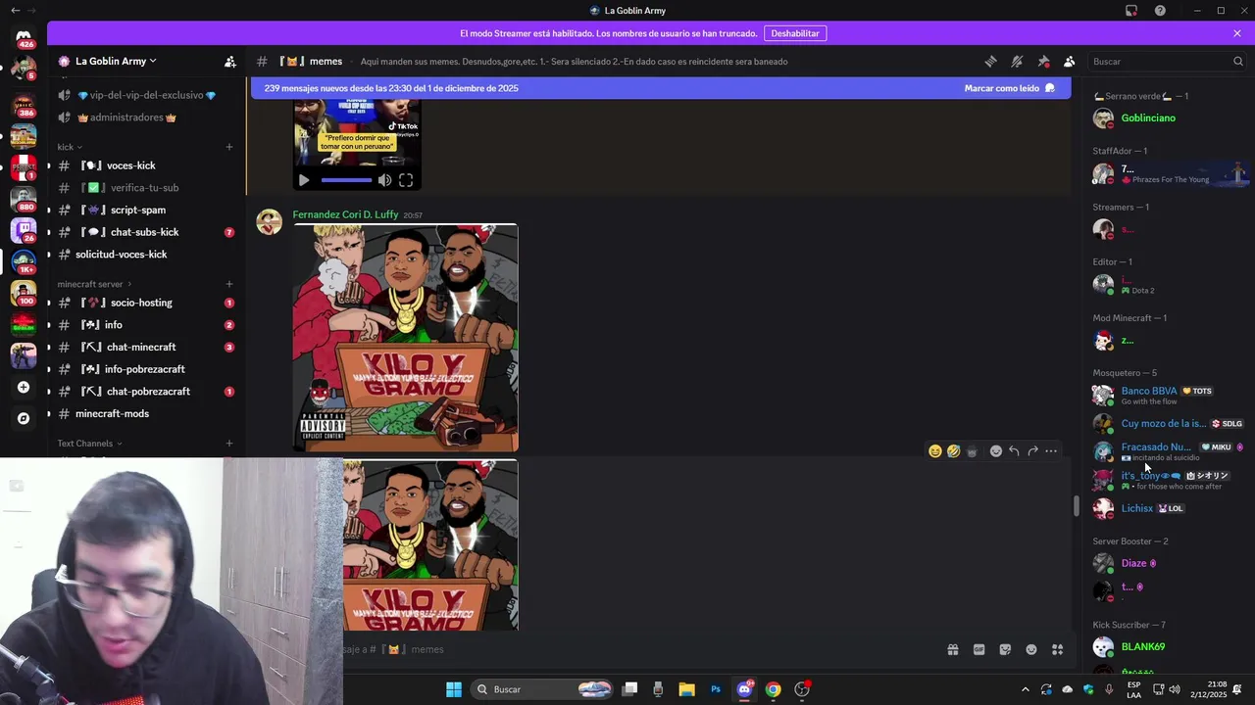This screenshot has width=1255, height=705.
Task: Click the search magnifier icon in Discord
Action: (x=1237, y=61)
